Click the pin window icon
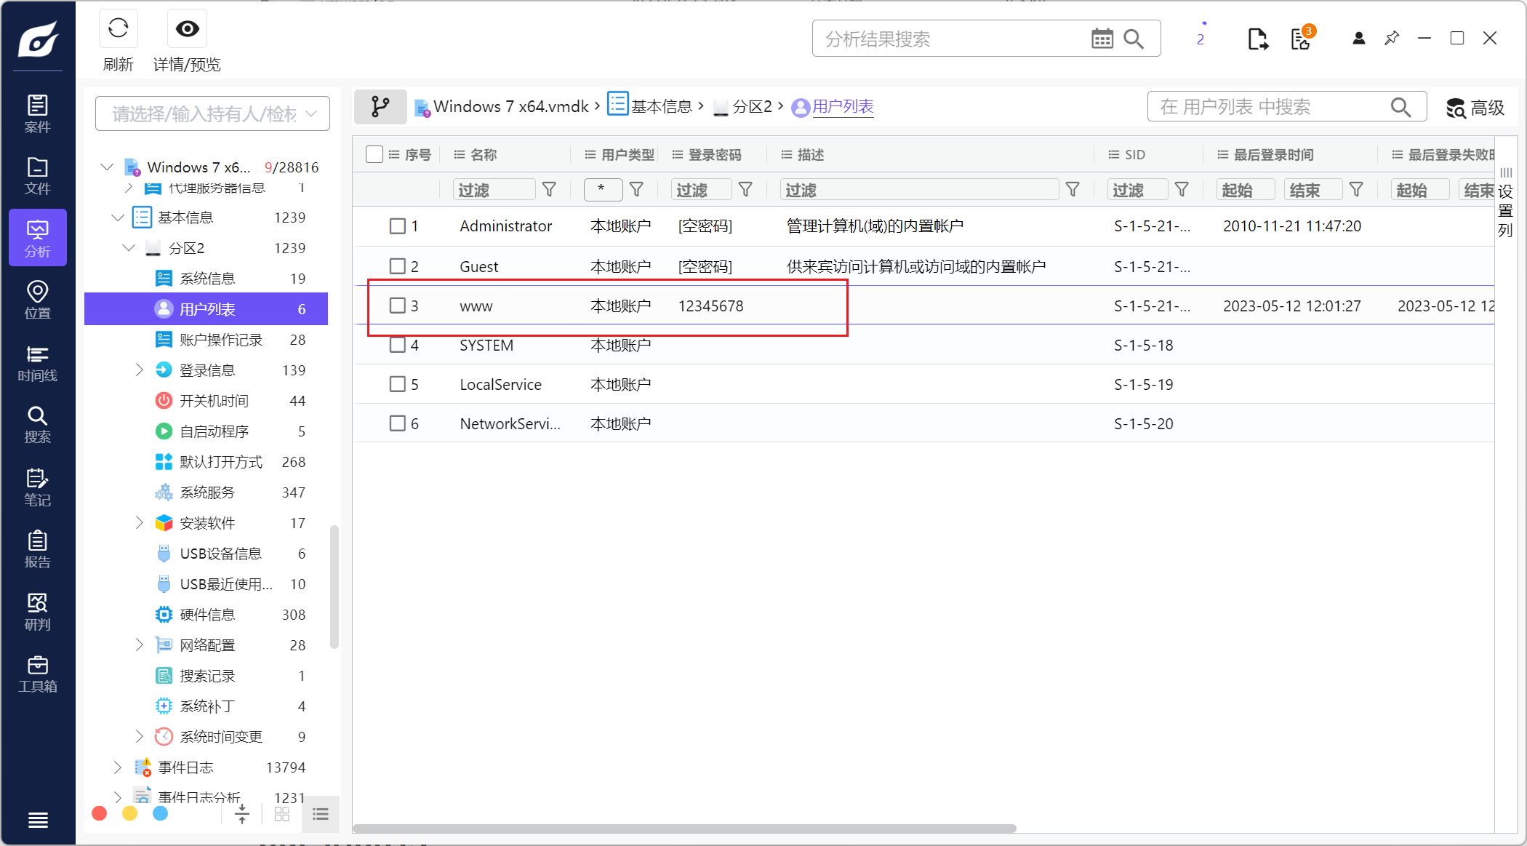 point(1392,38)
